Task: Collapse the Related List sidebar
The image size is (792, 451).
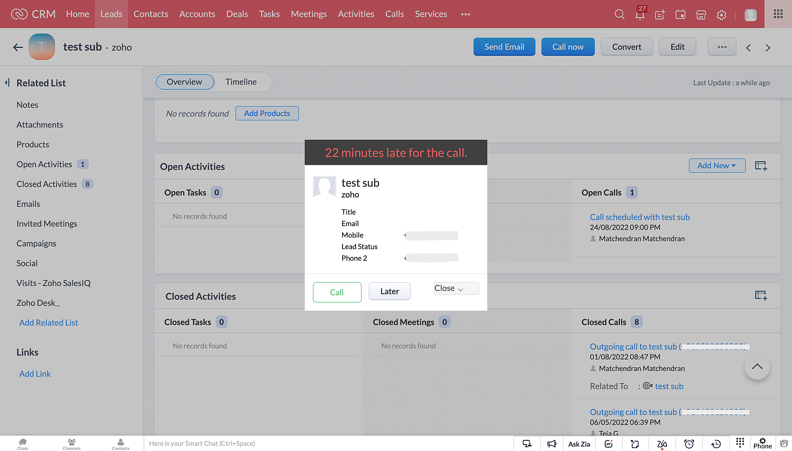Action: click(7, 83)
